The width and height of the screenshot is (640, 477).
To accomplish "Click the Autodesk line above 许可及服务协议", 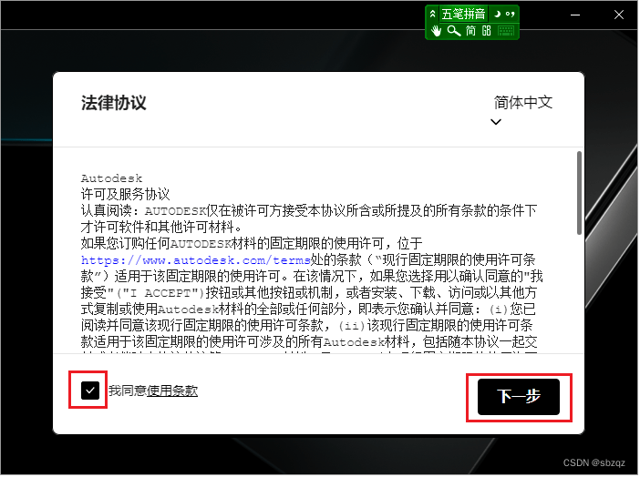I will coord(112,179).
